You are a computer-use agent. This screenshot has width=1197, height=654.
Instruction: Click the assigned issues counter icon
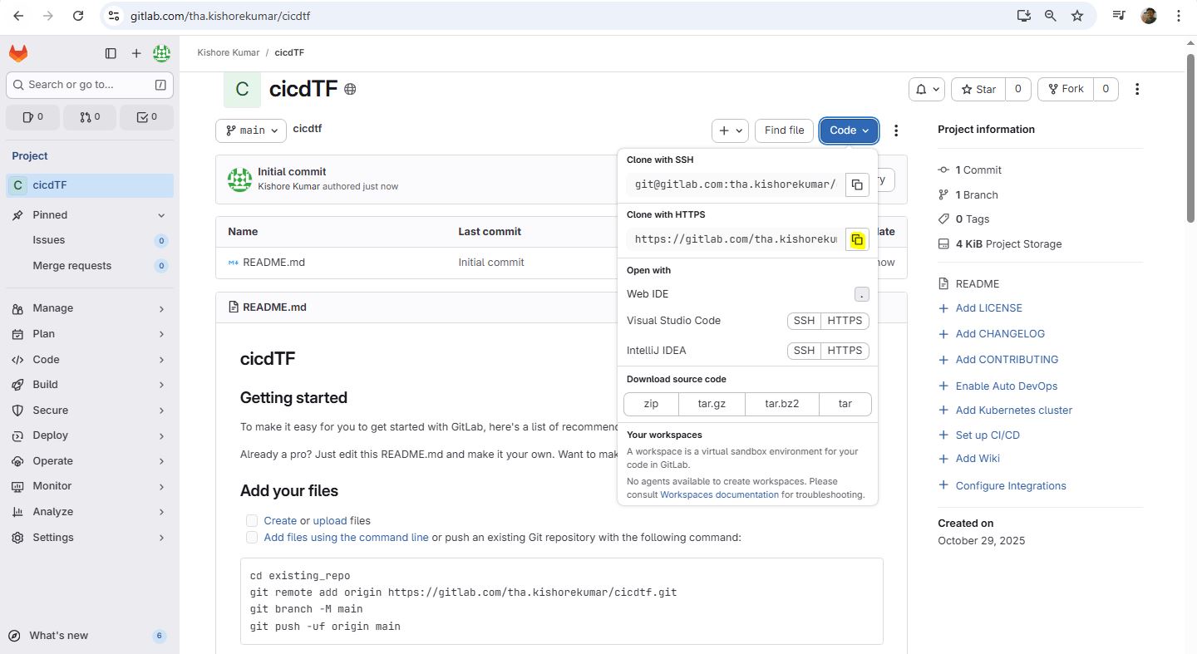[x=33, y=117]
